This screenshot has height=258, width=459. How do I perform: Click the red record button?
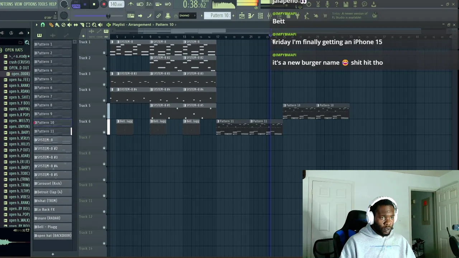(104, 4)
